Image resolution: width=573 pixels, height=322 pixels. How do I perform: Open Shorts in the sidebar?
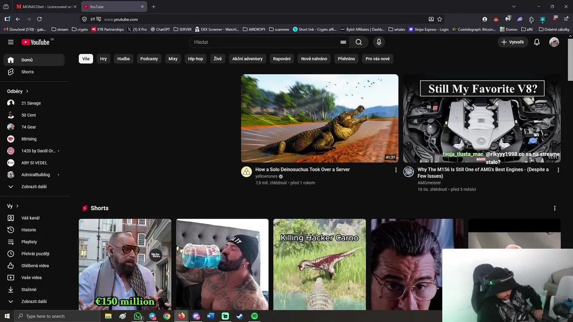coord(34,72)
